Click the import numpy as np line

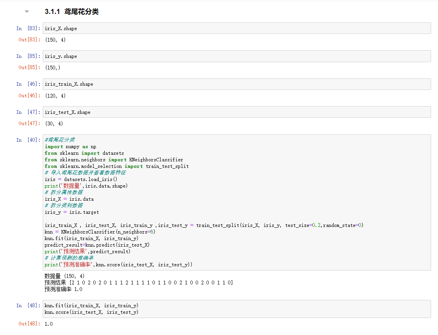70,147
